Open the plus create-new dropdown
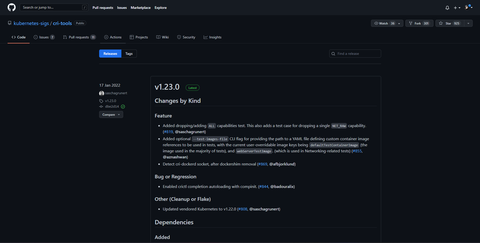The width and height of the screenshot is (480, 243). pyautogui.click(x=457, y=8)
